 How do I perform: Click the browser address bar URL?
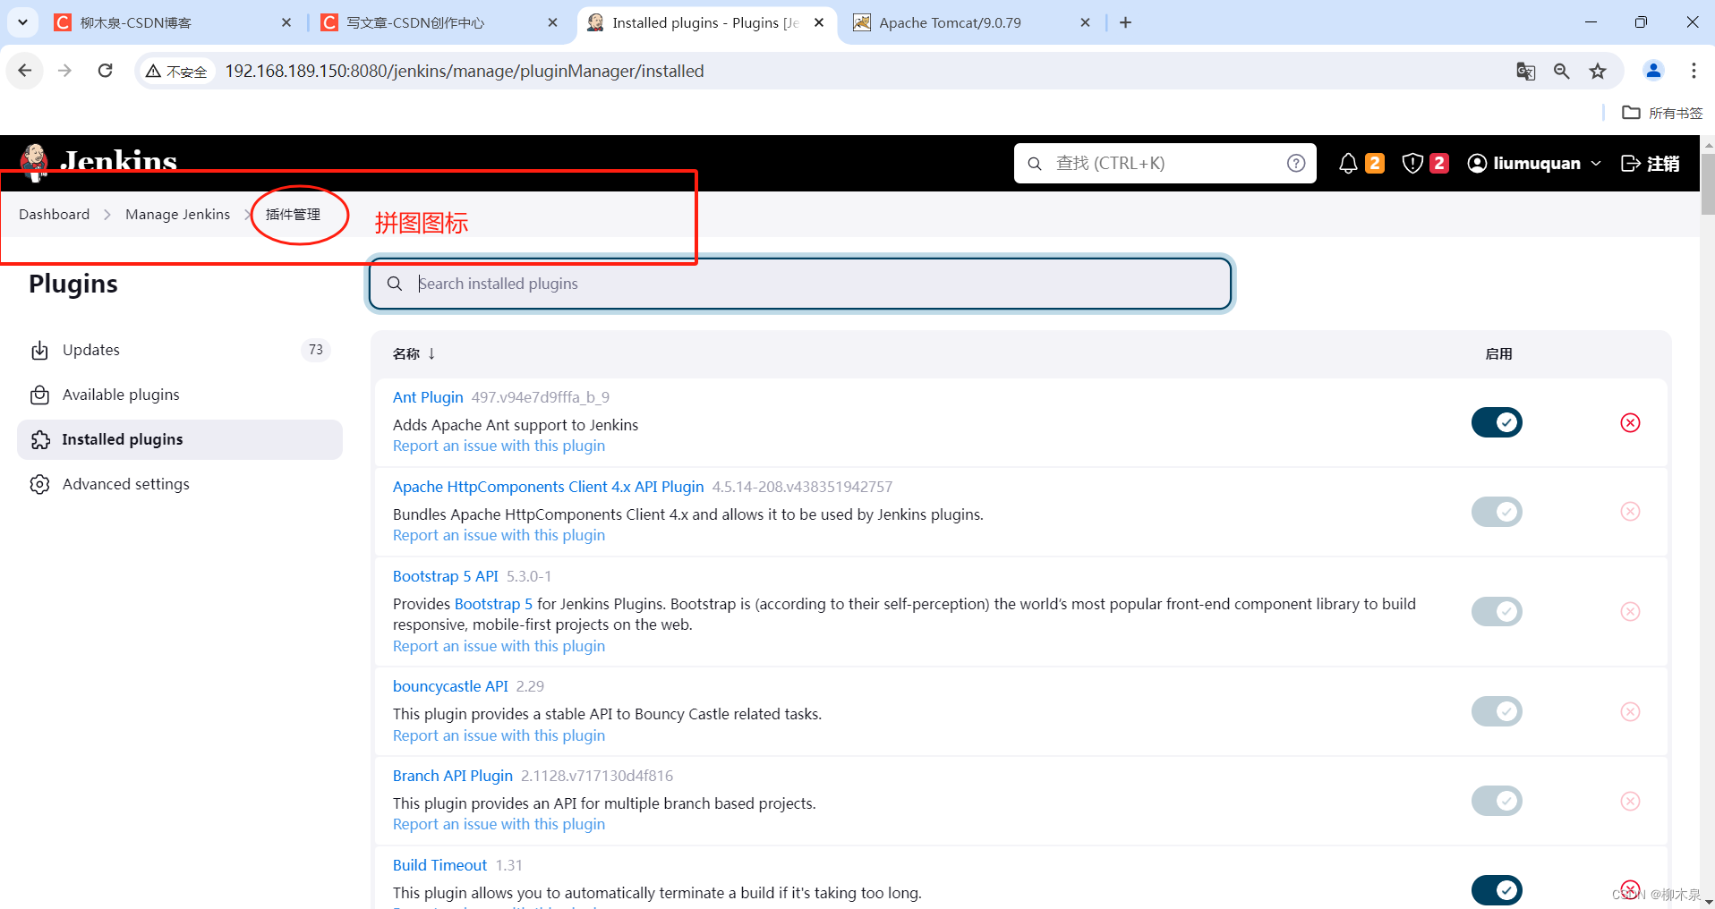(464, 71)
